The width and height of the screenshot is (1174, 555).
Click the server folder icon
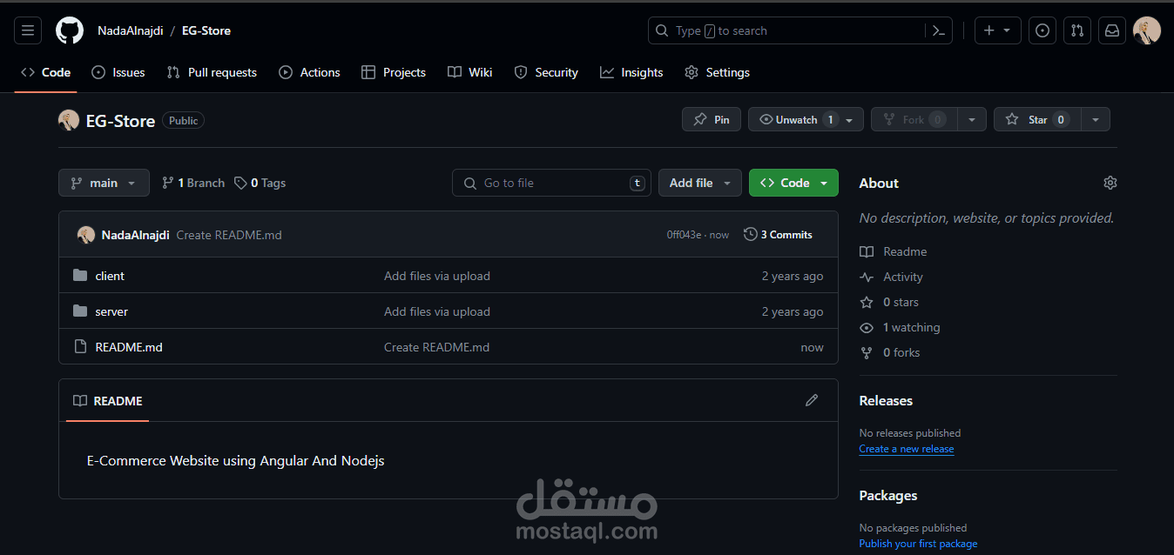[x=80, y=311]
